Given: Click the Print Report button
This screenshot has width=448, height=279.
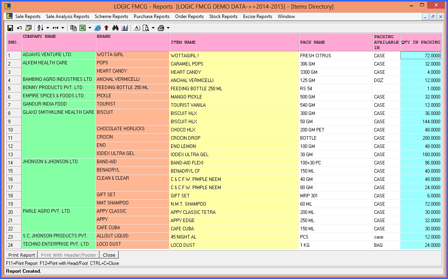Looking at the screenshot, I should point(22,255).
